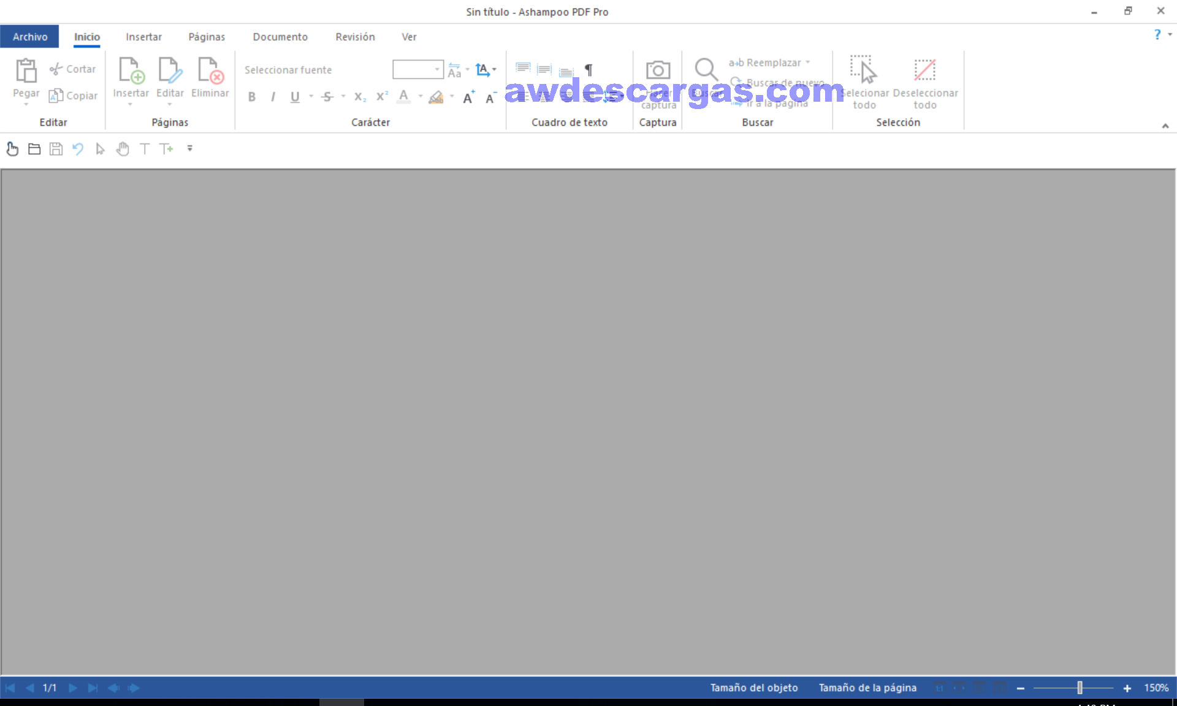The width and height of the screenshot is (1177, 706).
Task: Toggle paragraph marks (¶) display
Action: pyautogui.click(x=588, y=70)
